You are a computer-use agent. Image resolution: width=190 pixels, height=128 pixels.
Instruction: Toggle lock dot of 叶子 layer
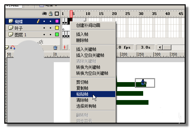pos(50,28)
